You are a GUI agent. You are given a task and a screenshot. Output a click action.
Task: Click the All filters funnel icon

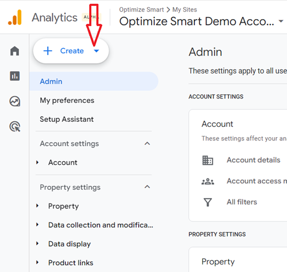click(208, 202)
